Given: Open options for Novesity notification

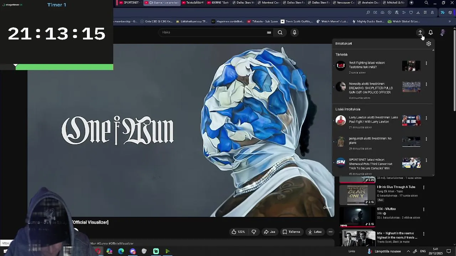Looking at the screenshot, I should 426,84.
